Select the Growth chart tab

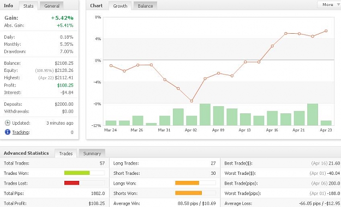(120, 6)
